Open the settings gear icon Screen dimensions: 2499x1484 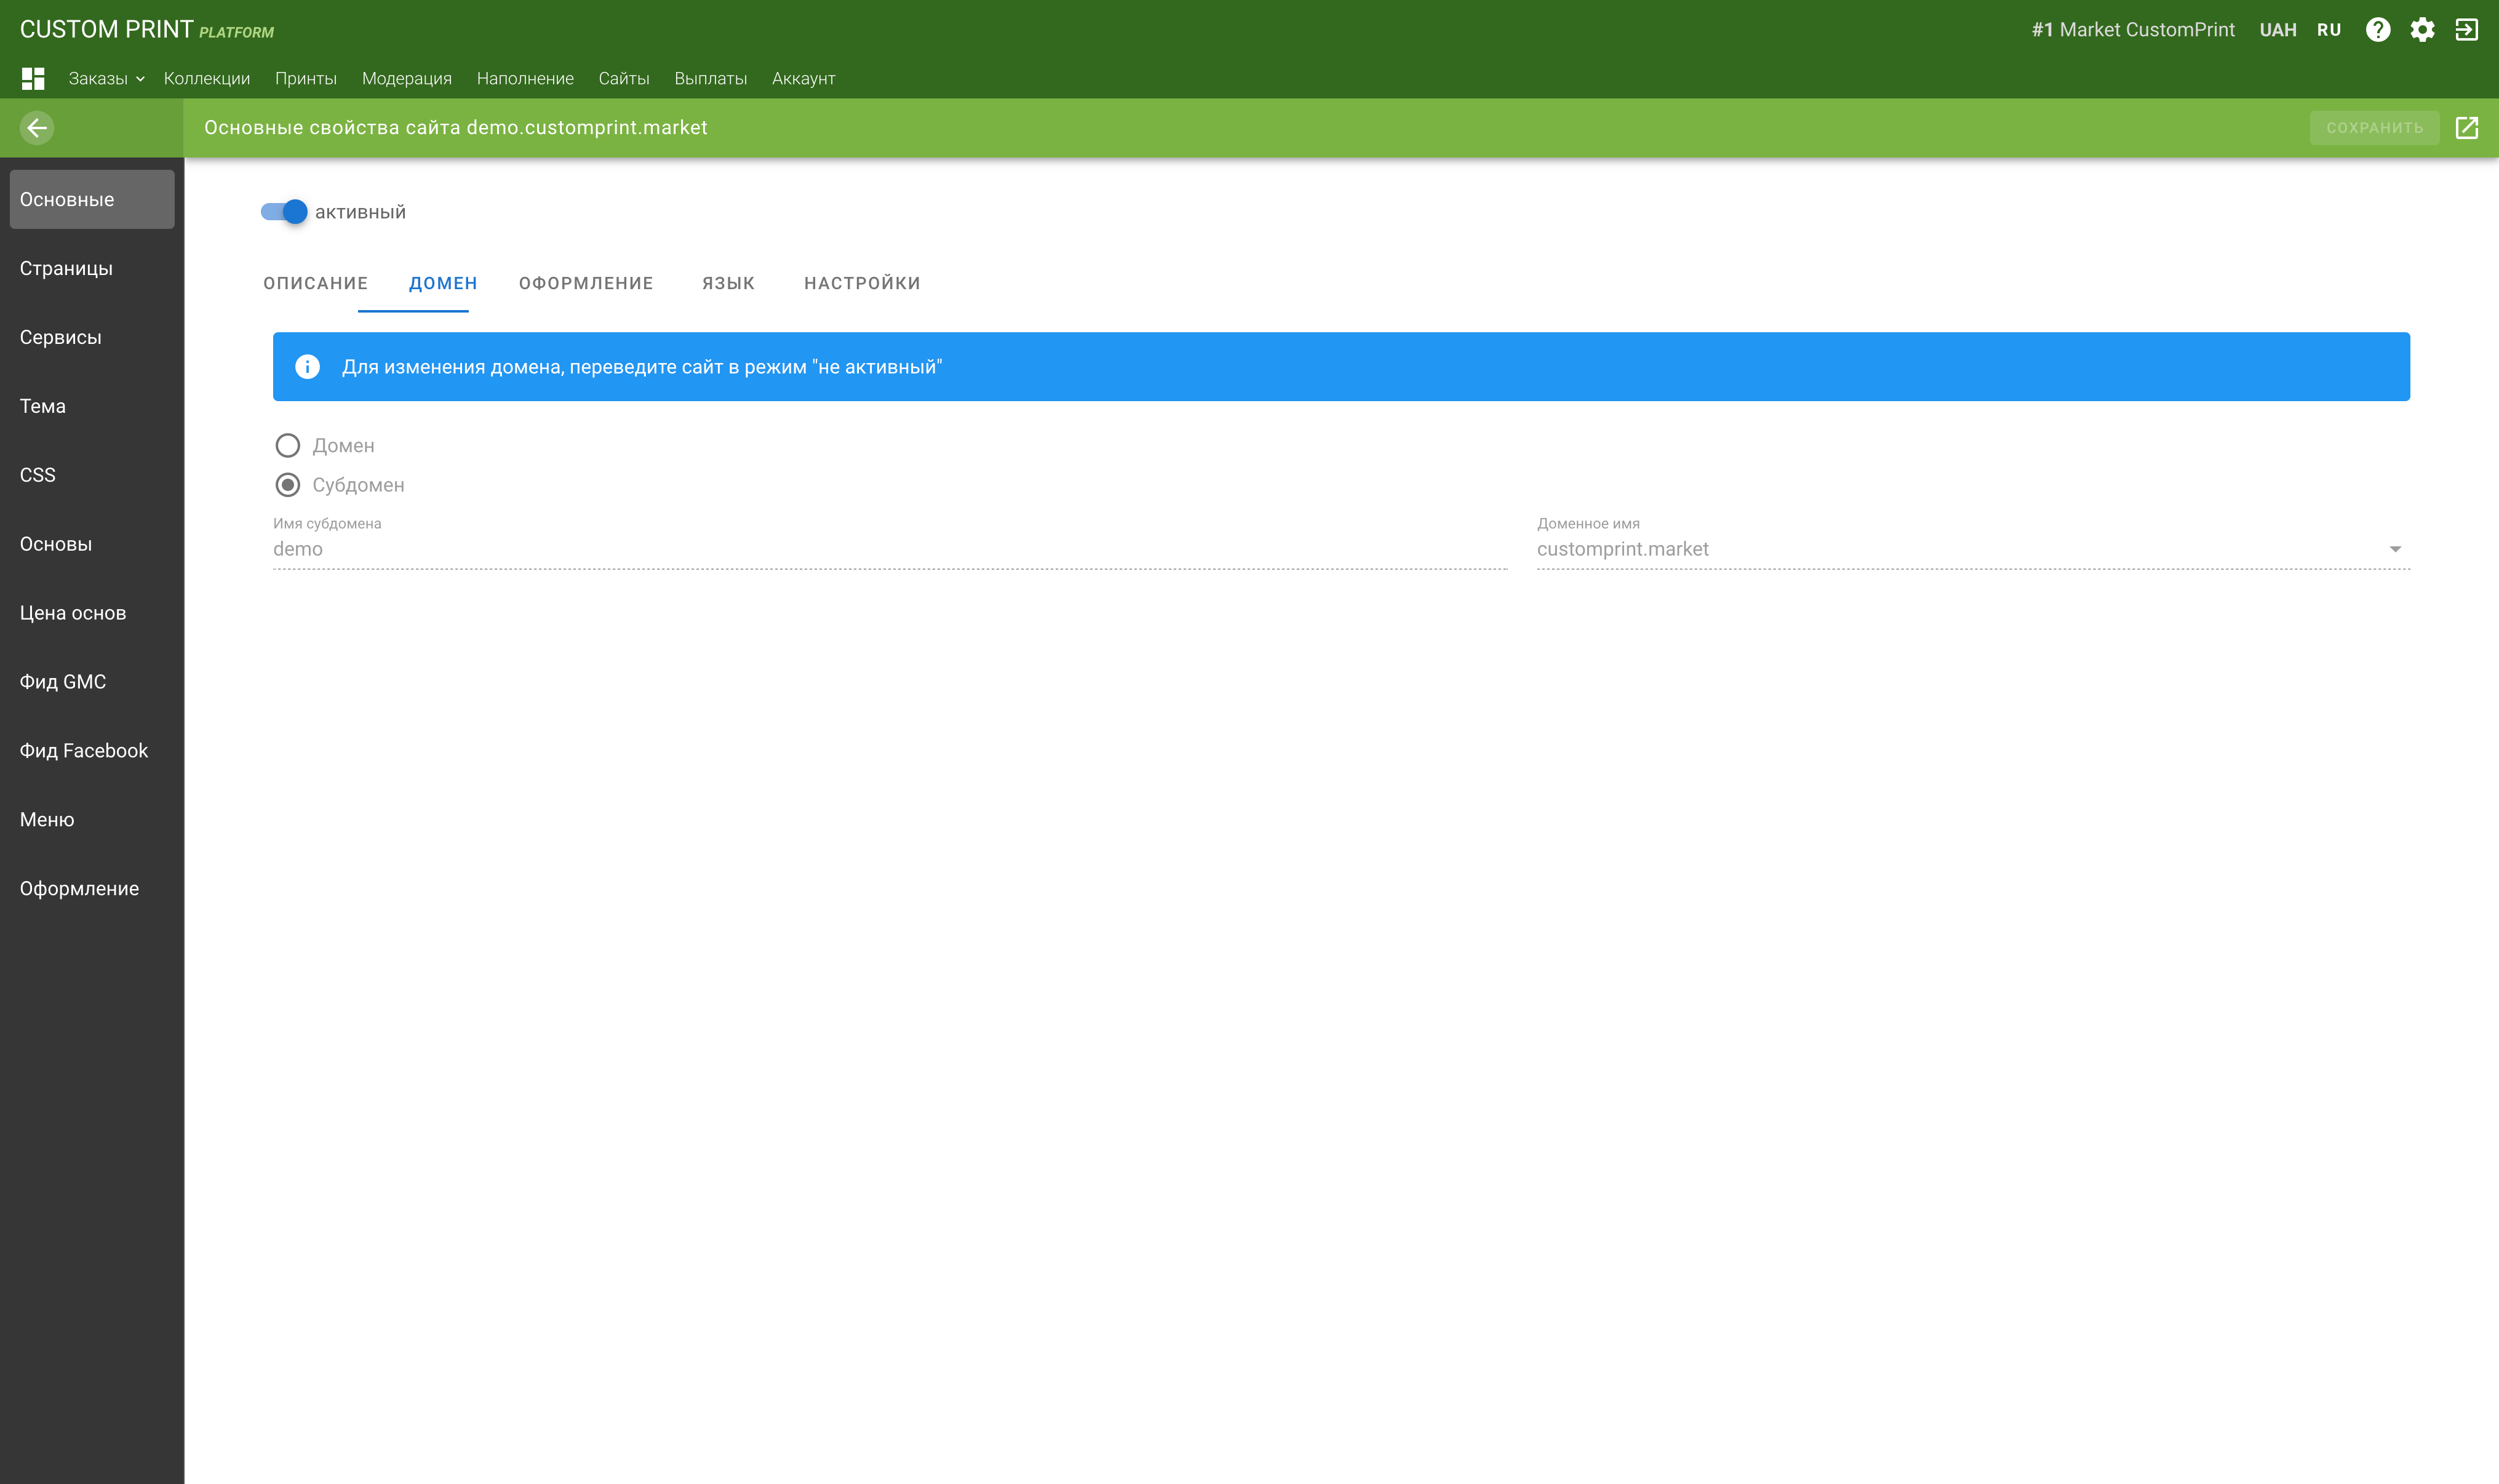2422,30
